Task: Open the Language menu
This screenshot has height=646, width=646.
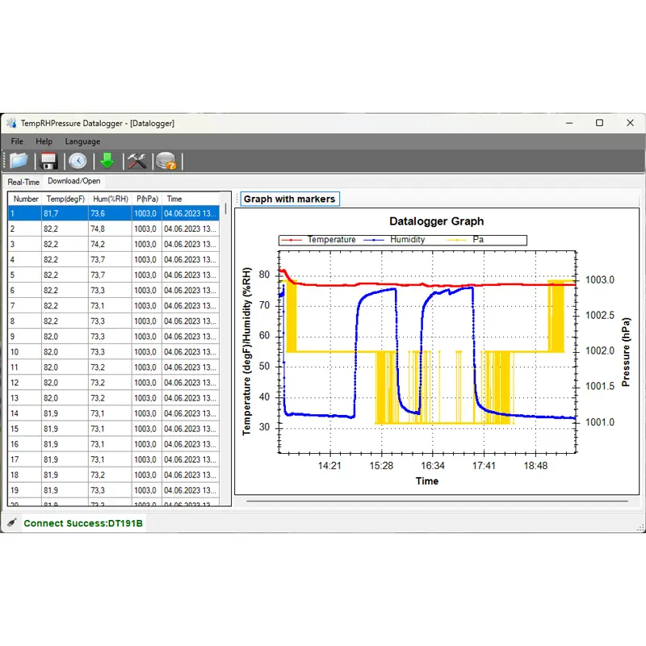Action: click(82, 141)
